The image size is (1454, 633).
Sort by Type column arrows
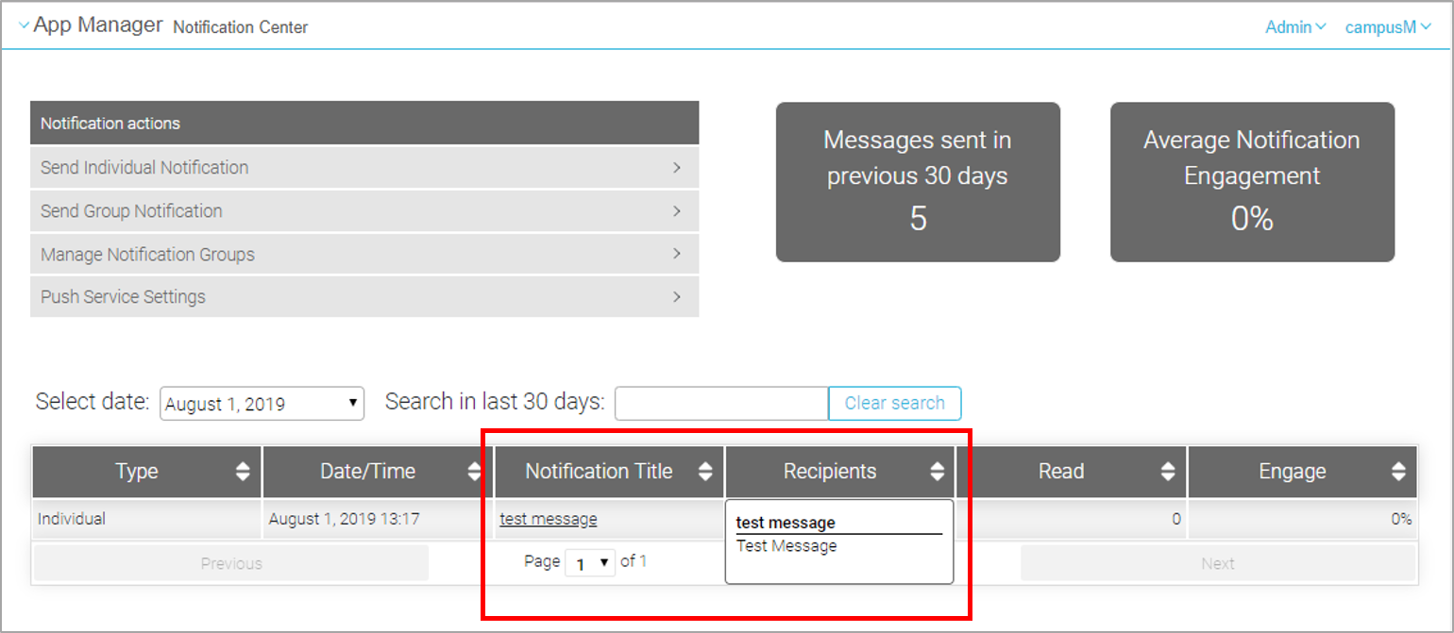[x=244, y=472]
